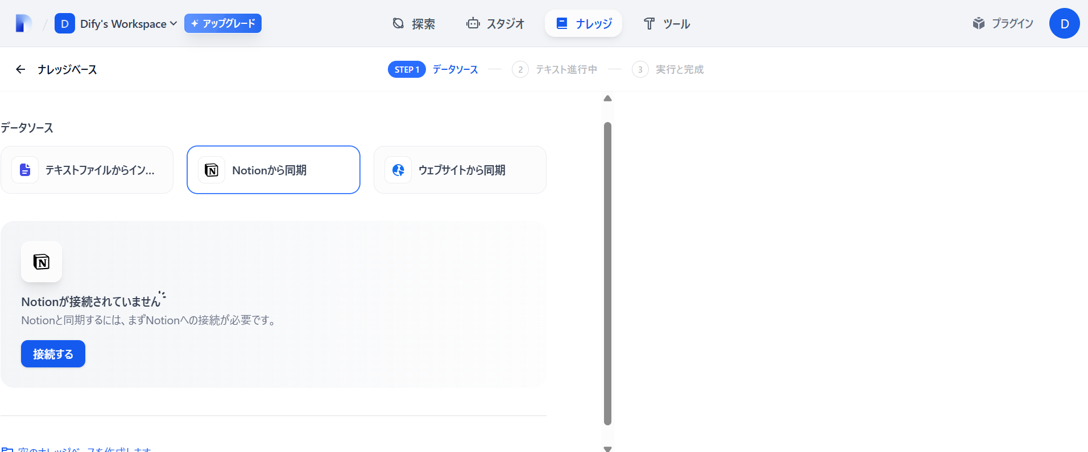
Task: Select ウェブサイトから同期 data source option
Action: 460,170
